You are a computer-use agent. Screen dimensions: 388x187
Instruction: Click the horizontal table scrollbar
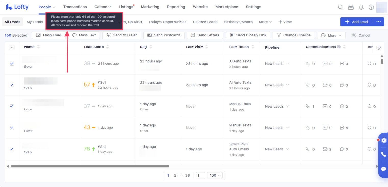(x=90, y=166)
